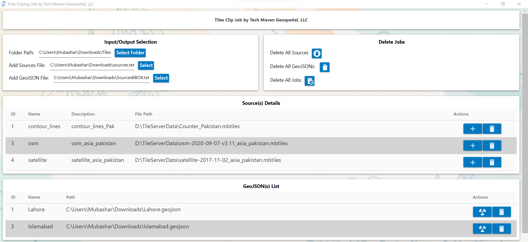This screenshot has width=528, height=242.
Task: Delete the Lahore GeoJSON entry
Action: (501, 212)
